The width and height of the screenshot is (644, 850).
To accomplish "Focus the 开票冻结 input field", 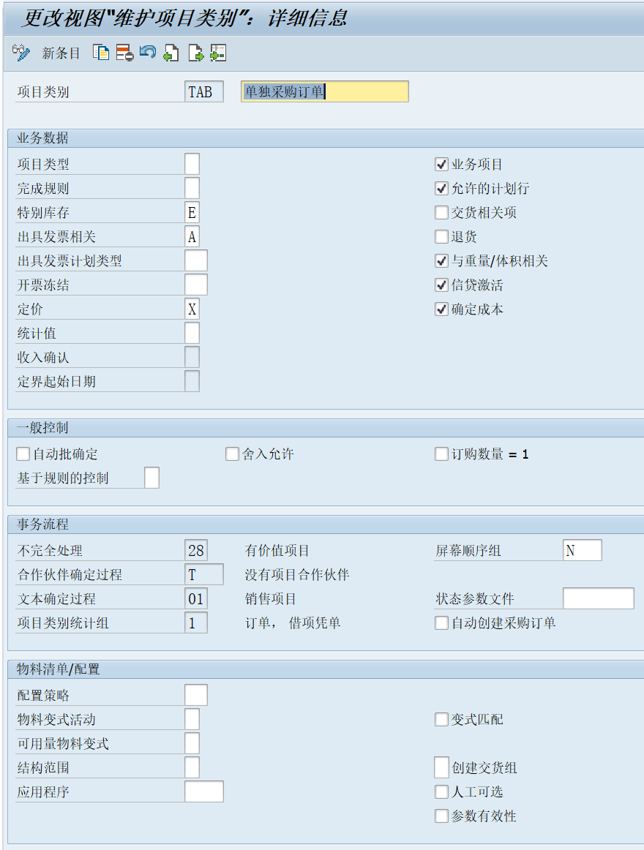I will point(196,285).
